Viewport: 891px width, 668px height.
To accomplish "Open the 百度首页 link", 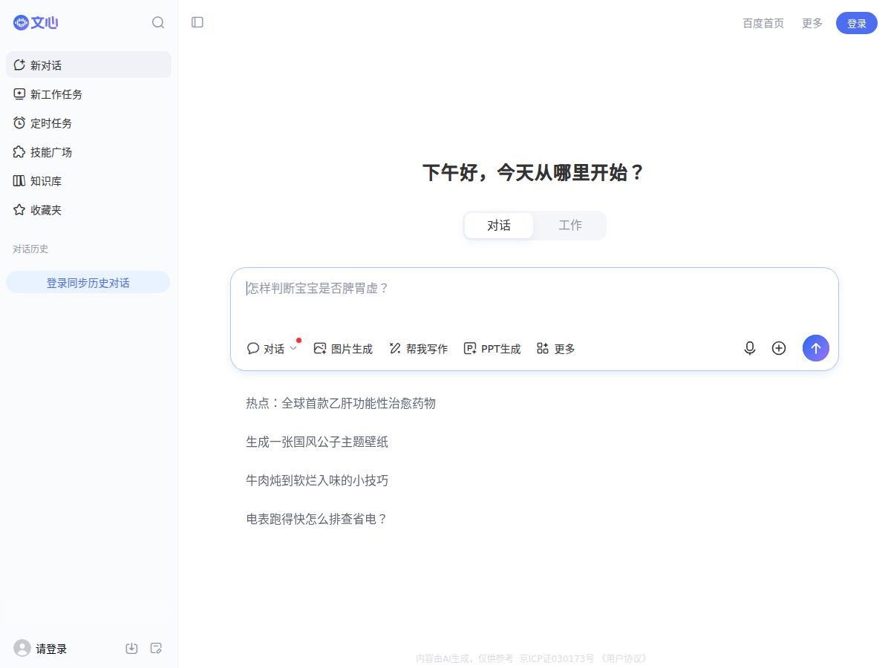I will (x=763, y=23).
